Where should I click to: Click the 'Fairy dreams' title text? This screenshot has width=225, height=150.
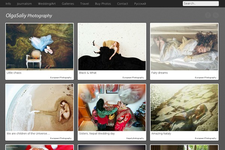(x=159, y=73)
